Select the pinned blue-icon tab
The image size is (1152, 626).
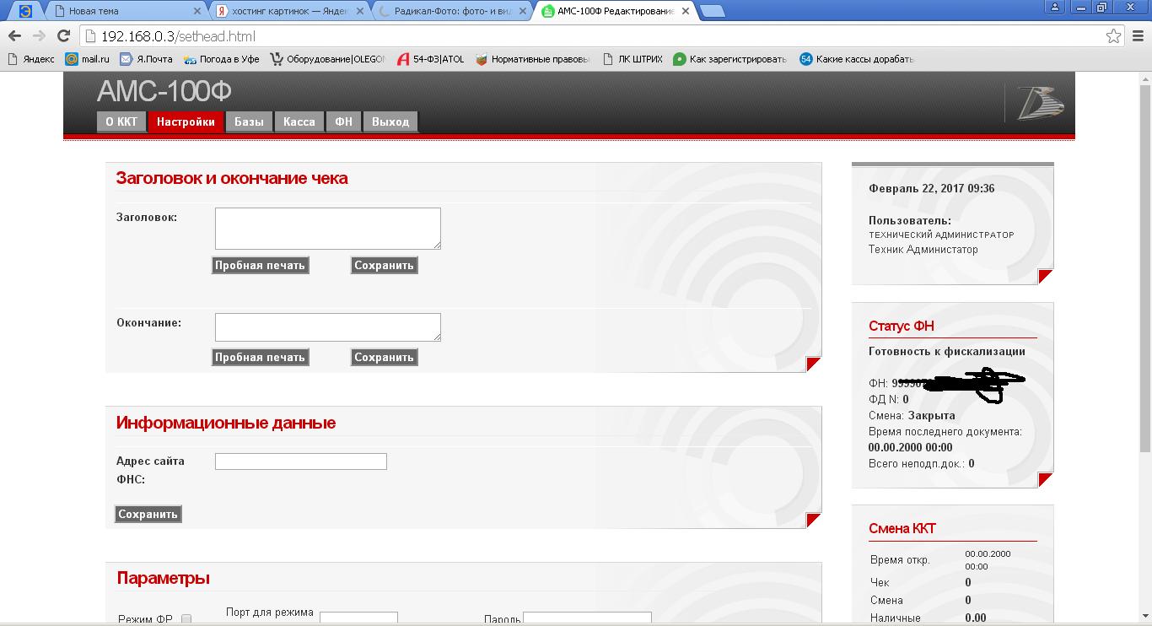pyautogui.click(x=25, y=11)
